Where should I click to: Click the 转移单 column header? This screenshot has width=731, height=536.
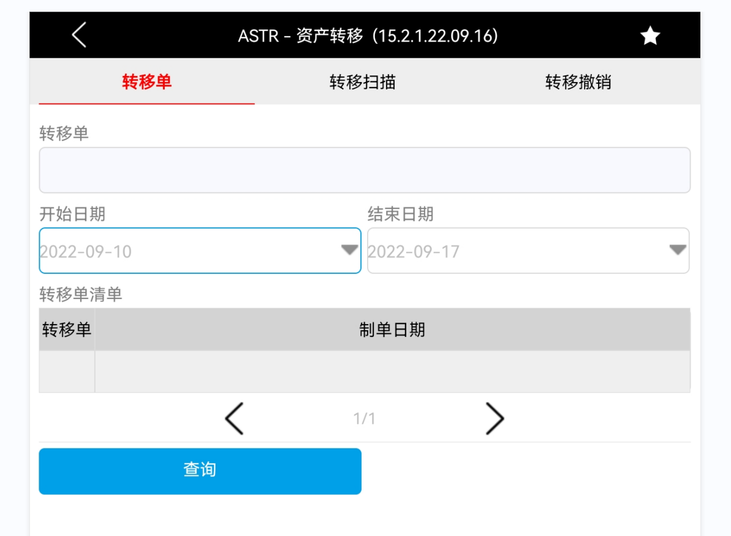point(67,330)
